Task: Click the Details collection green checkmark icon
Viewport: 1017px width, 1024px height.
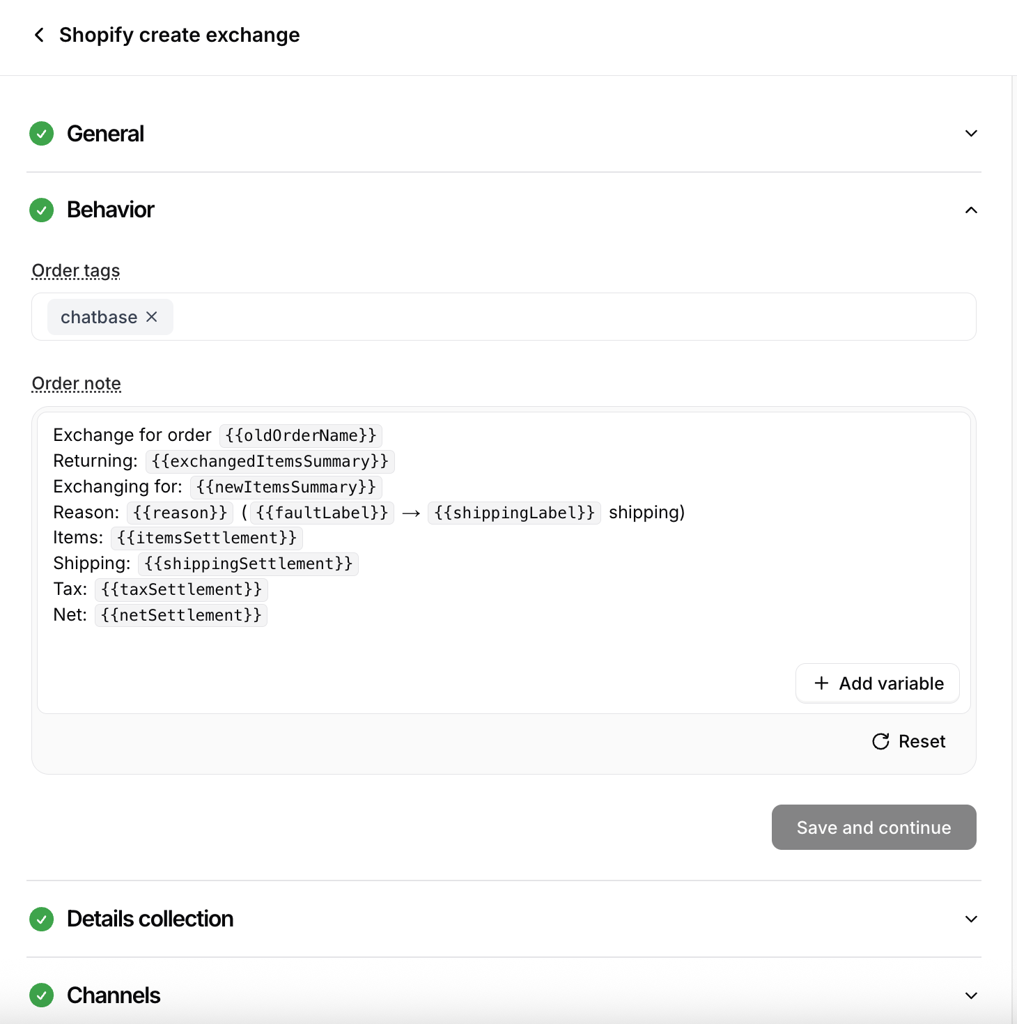Action: click(x=42, y=919)
